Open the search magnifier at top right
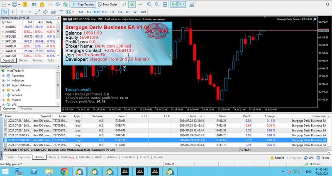 point(327,5)
